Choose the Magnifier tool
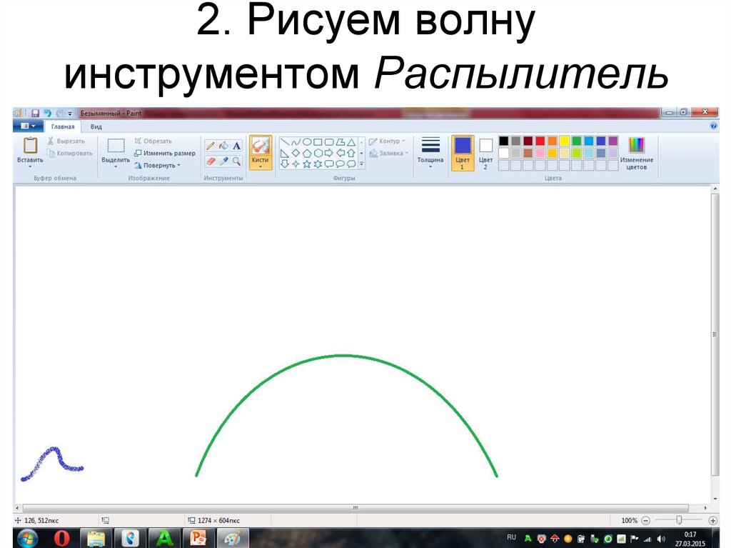The width and height of the screenshot is (731, 548). pos(236,160)
